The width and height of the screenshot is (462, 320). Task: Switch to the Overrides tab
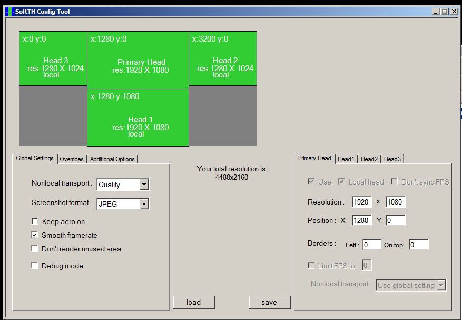pyautogui.click(x=72, y=159)
